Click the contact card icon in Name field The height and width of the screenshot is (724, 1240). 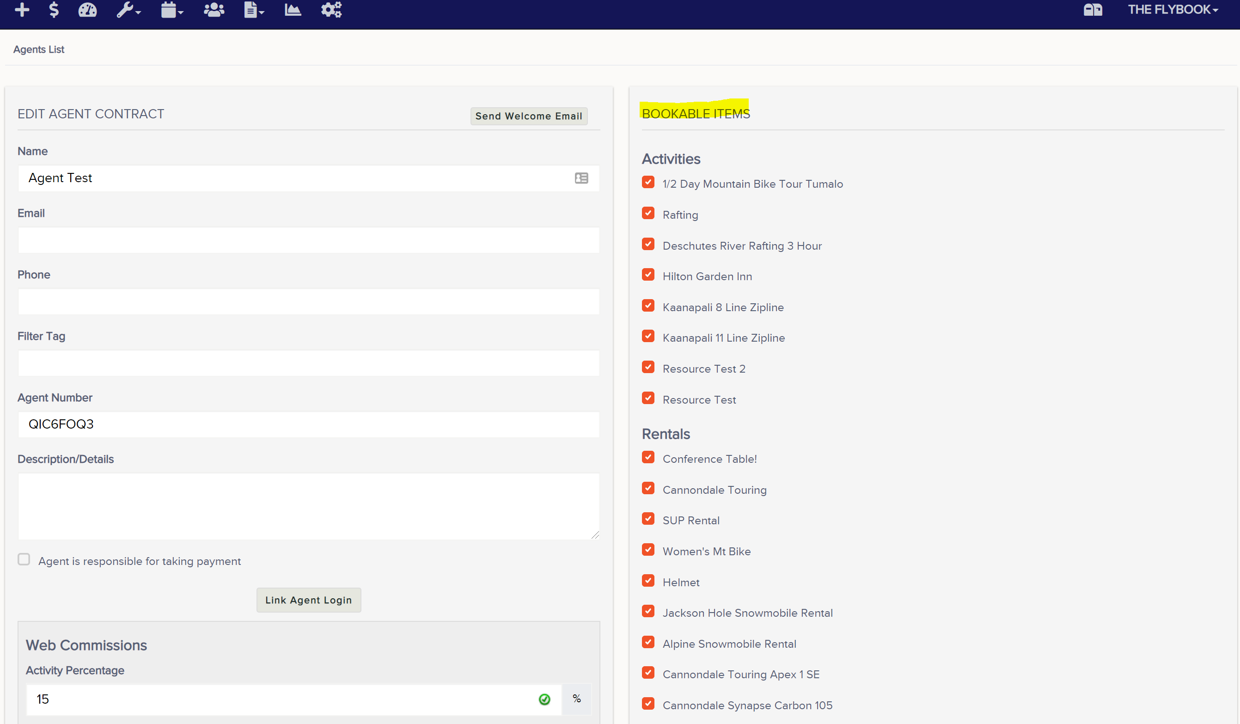tap(581, 178)
